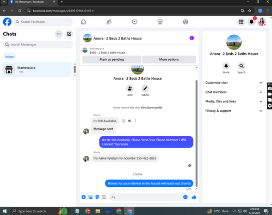Choose a sticker icon in composer
Viewport: 272px width, 215px height.
click(97, 197)
